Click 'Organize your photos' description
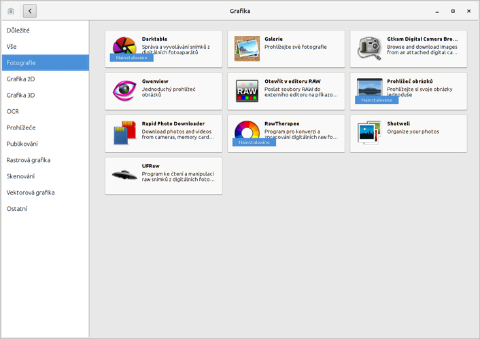The width and height of the screenshot is (480, 339). tap(413, 132)
